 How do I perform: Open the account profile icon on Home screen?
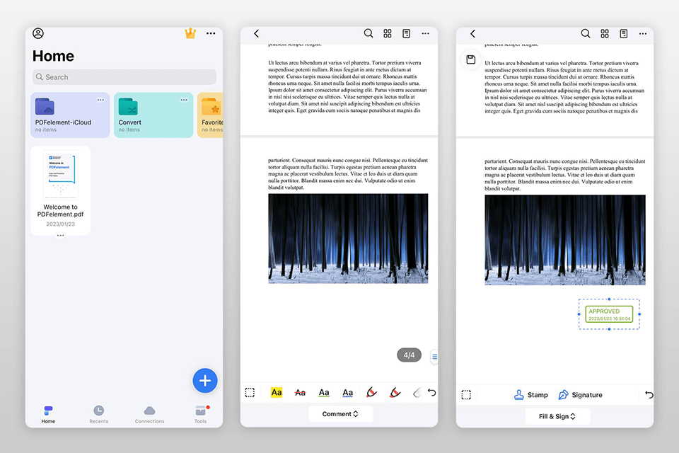click(x=38, y=33)
